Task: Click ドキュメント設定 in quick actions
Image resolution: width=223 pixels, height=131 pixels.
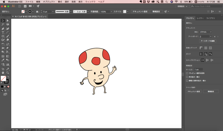Action: 194,92
